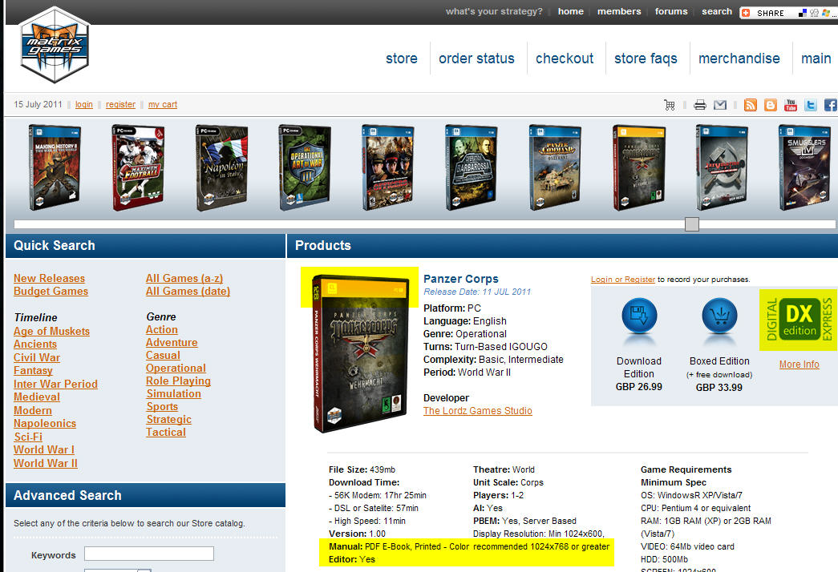Image resolution: width=838 pixels, height=572 pixels.
Task: Open More Info link under DX edition
Action: 799,365
